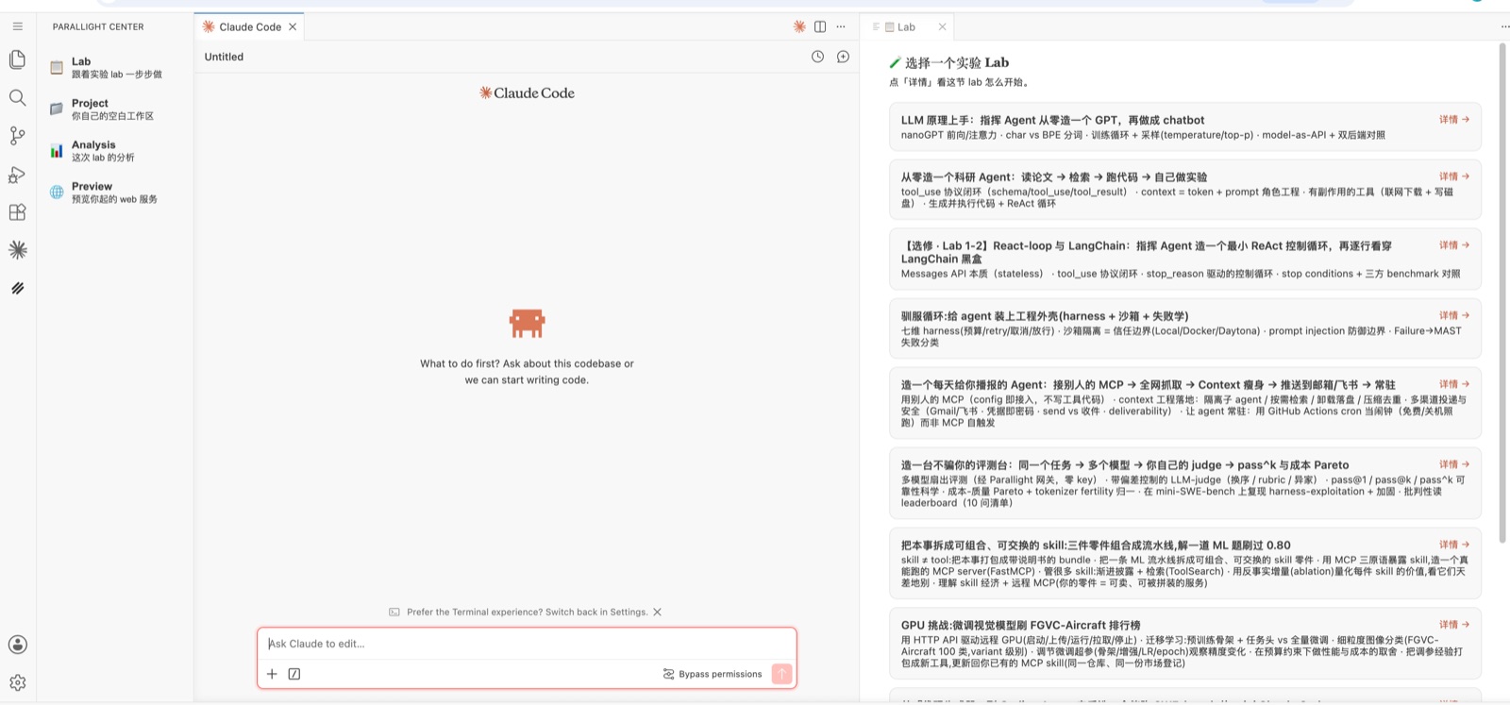Open the Run and Debug icon

pyautogui.click(x=17, y=175)
